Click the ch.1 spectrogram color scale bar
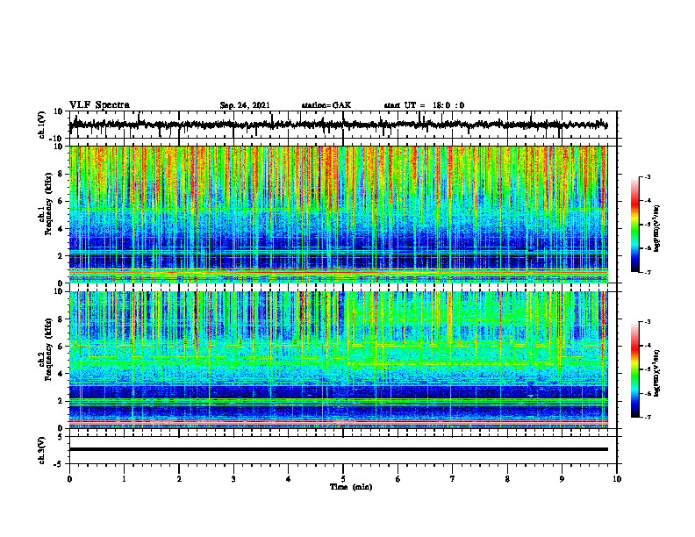This screenshot has width=695, height=537. point(635,224)
